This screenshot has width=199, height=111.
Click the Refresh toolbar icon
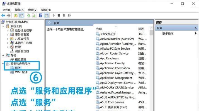pyautogui.click(x=28, y=16)
